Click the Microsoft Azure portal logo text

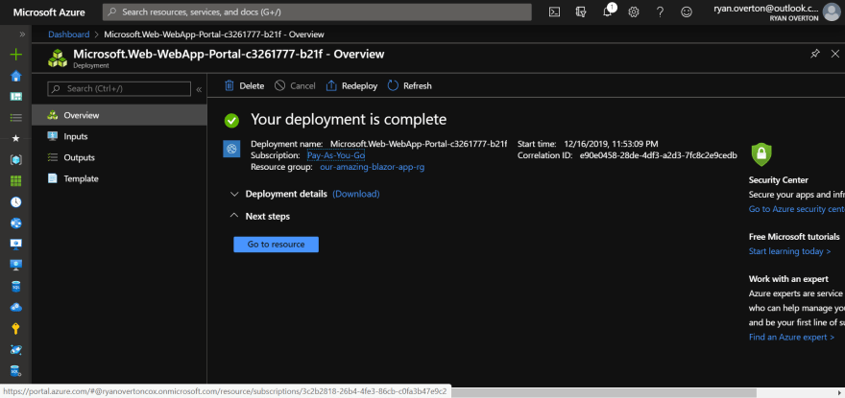coord(49,12)
